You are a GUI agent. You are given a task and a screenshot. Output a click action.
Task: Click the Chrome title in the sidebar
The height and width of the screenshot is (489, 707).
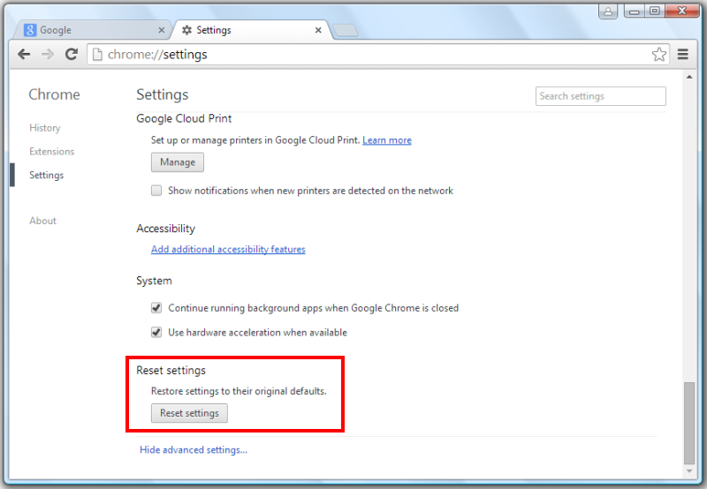54,94
